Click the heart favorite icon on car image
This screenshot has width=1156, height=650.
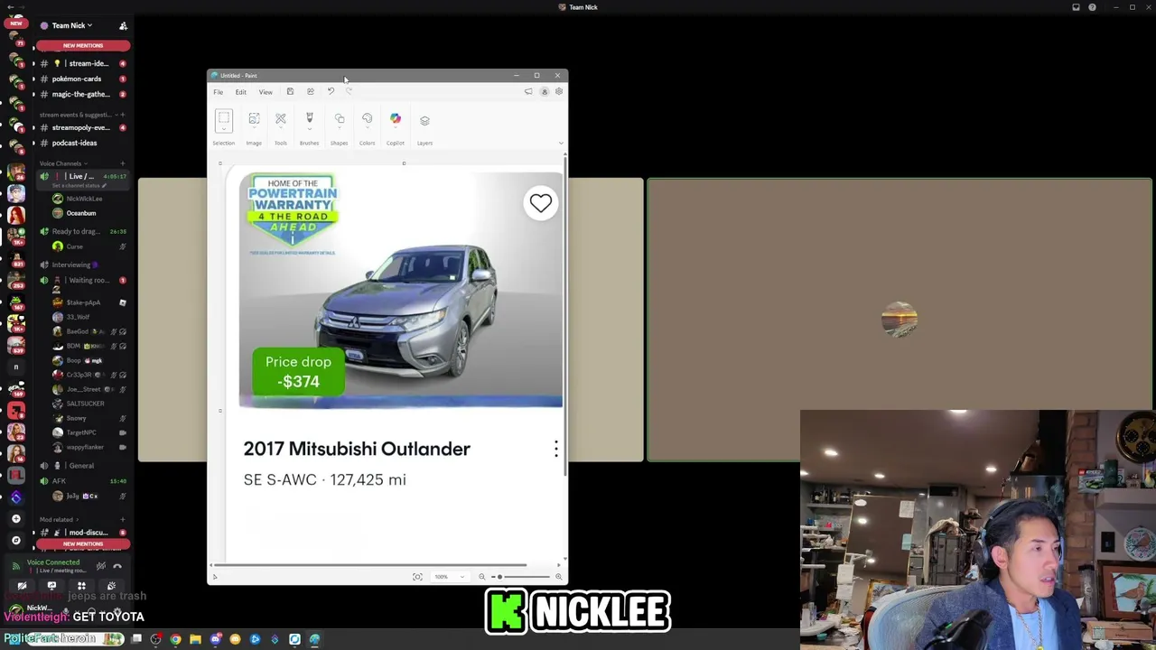pyautogui.click(x=540, y=203)
